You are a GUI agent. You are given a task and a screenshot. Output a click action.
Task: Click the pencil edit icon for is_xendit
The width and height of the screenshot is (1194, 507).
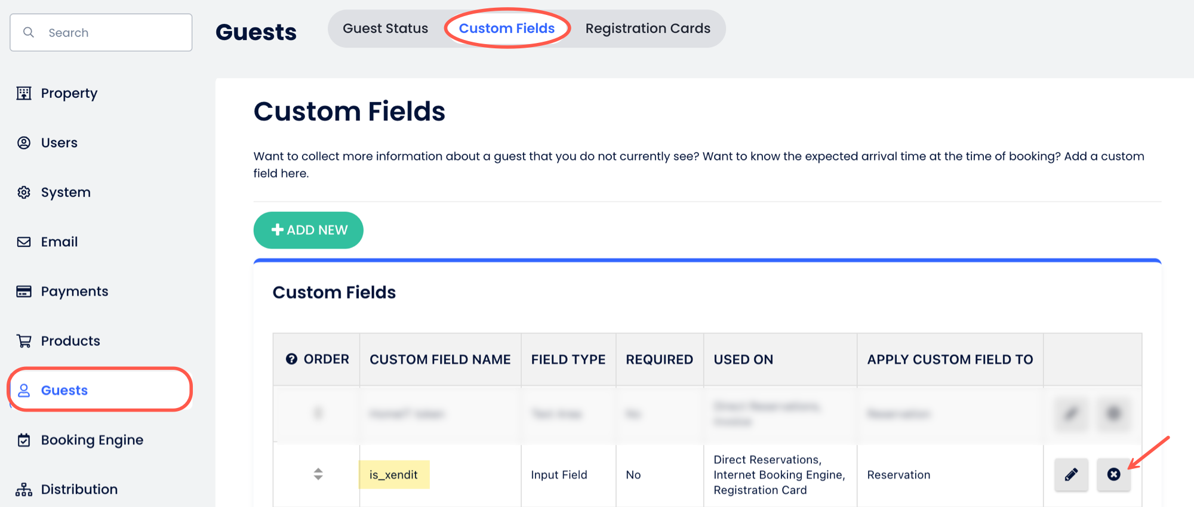click(1071, 475)
